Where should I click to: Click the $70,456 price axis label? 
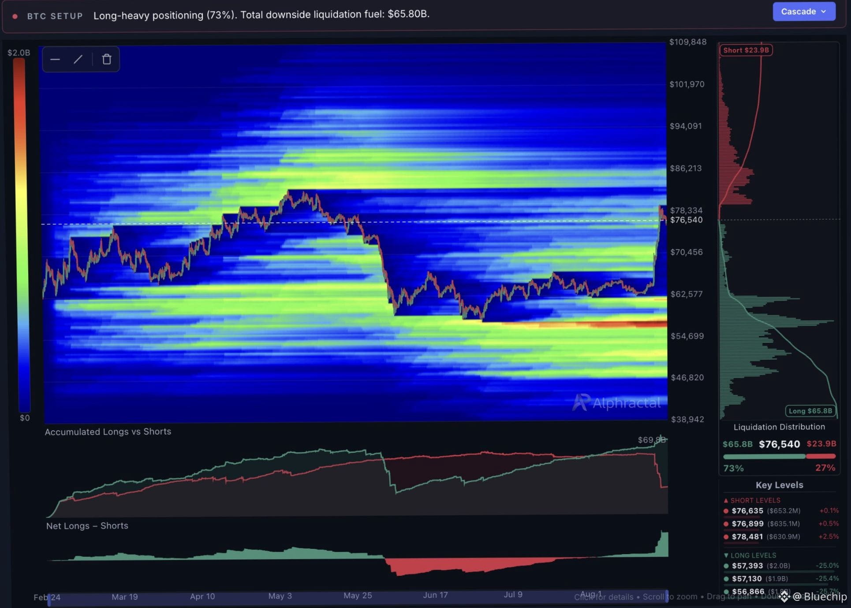point(687,252)
